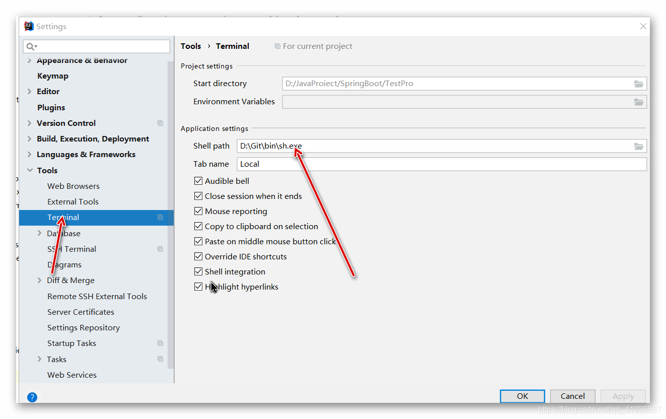666x419 pixels.
Task: Toggle Mouse reporting checkbox
Action: pyautogui.click(x=198, y=211)
